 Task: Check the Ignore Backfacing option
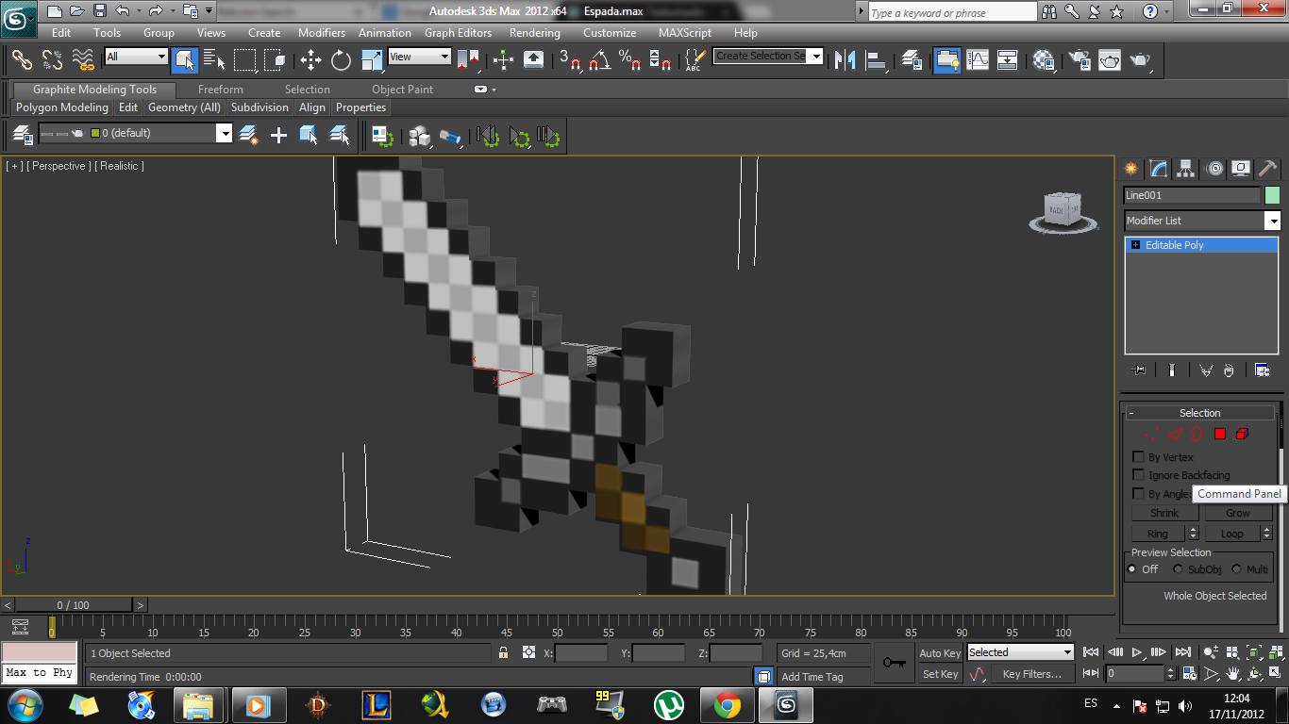pyautogui.click(x=1138, y=475)
